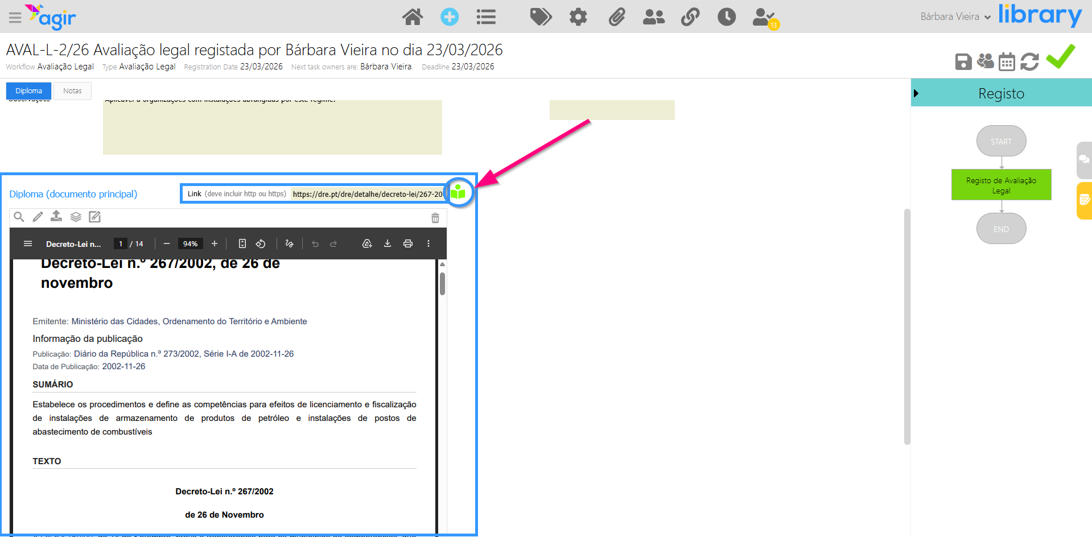The image size is (1092, 537).
Task: Open the user tasks icon with badge 13
Action: click(x=765, y=18)
